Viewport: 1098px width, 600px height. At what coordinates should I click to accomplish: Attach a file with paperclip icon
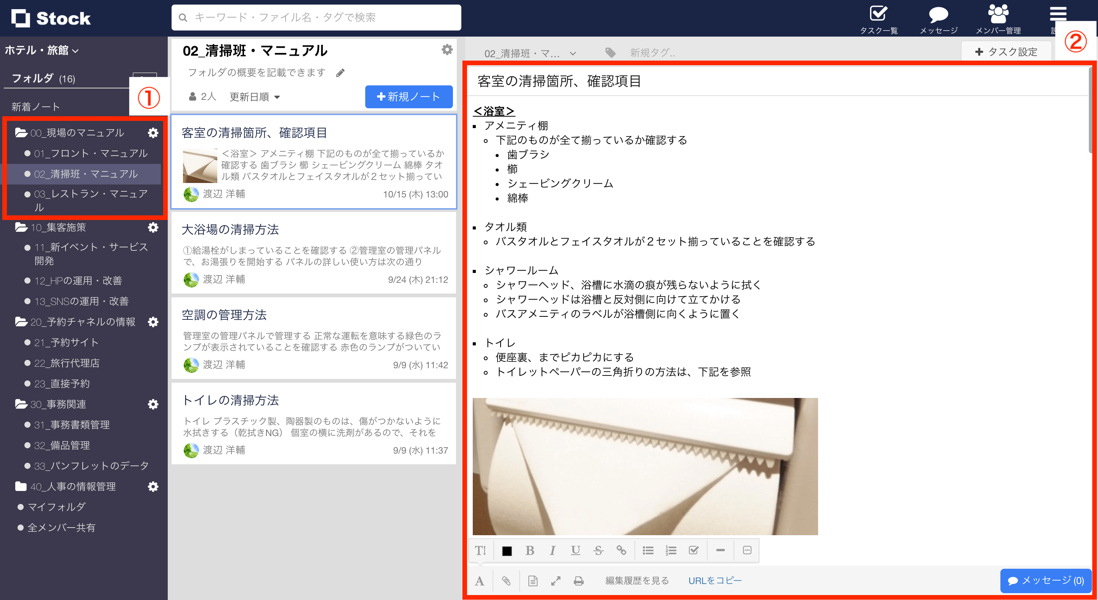(506, 581)
